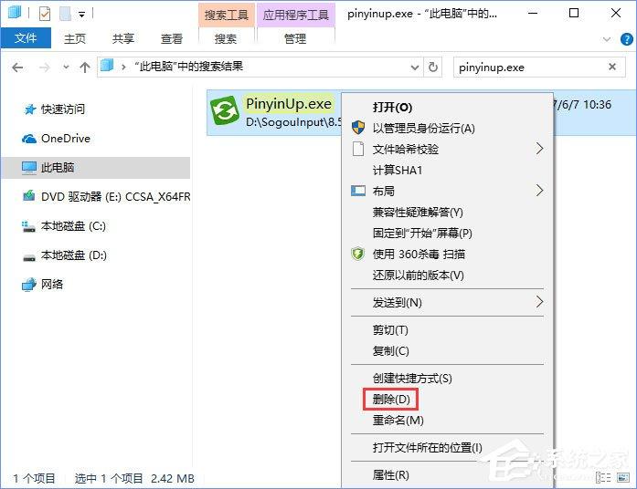Choose 属性(R) from the context menu
The width and height of the screenshot is (637, 489).
[447, 474]
